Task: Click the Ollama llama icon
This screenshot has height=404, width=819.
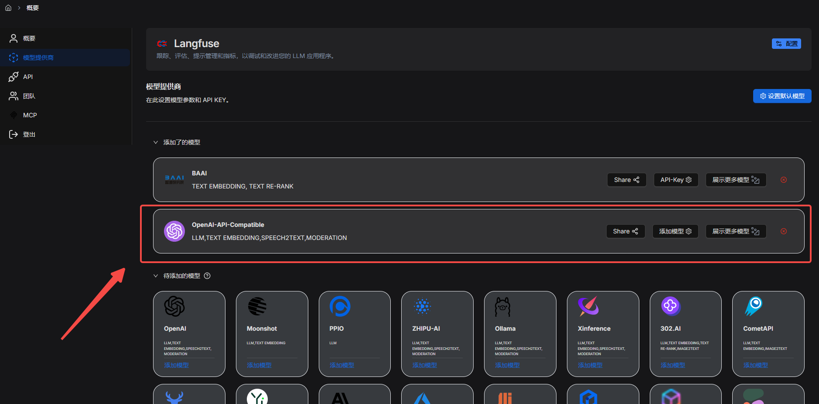Action: (x=502, y=307)
